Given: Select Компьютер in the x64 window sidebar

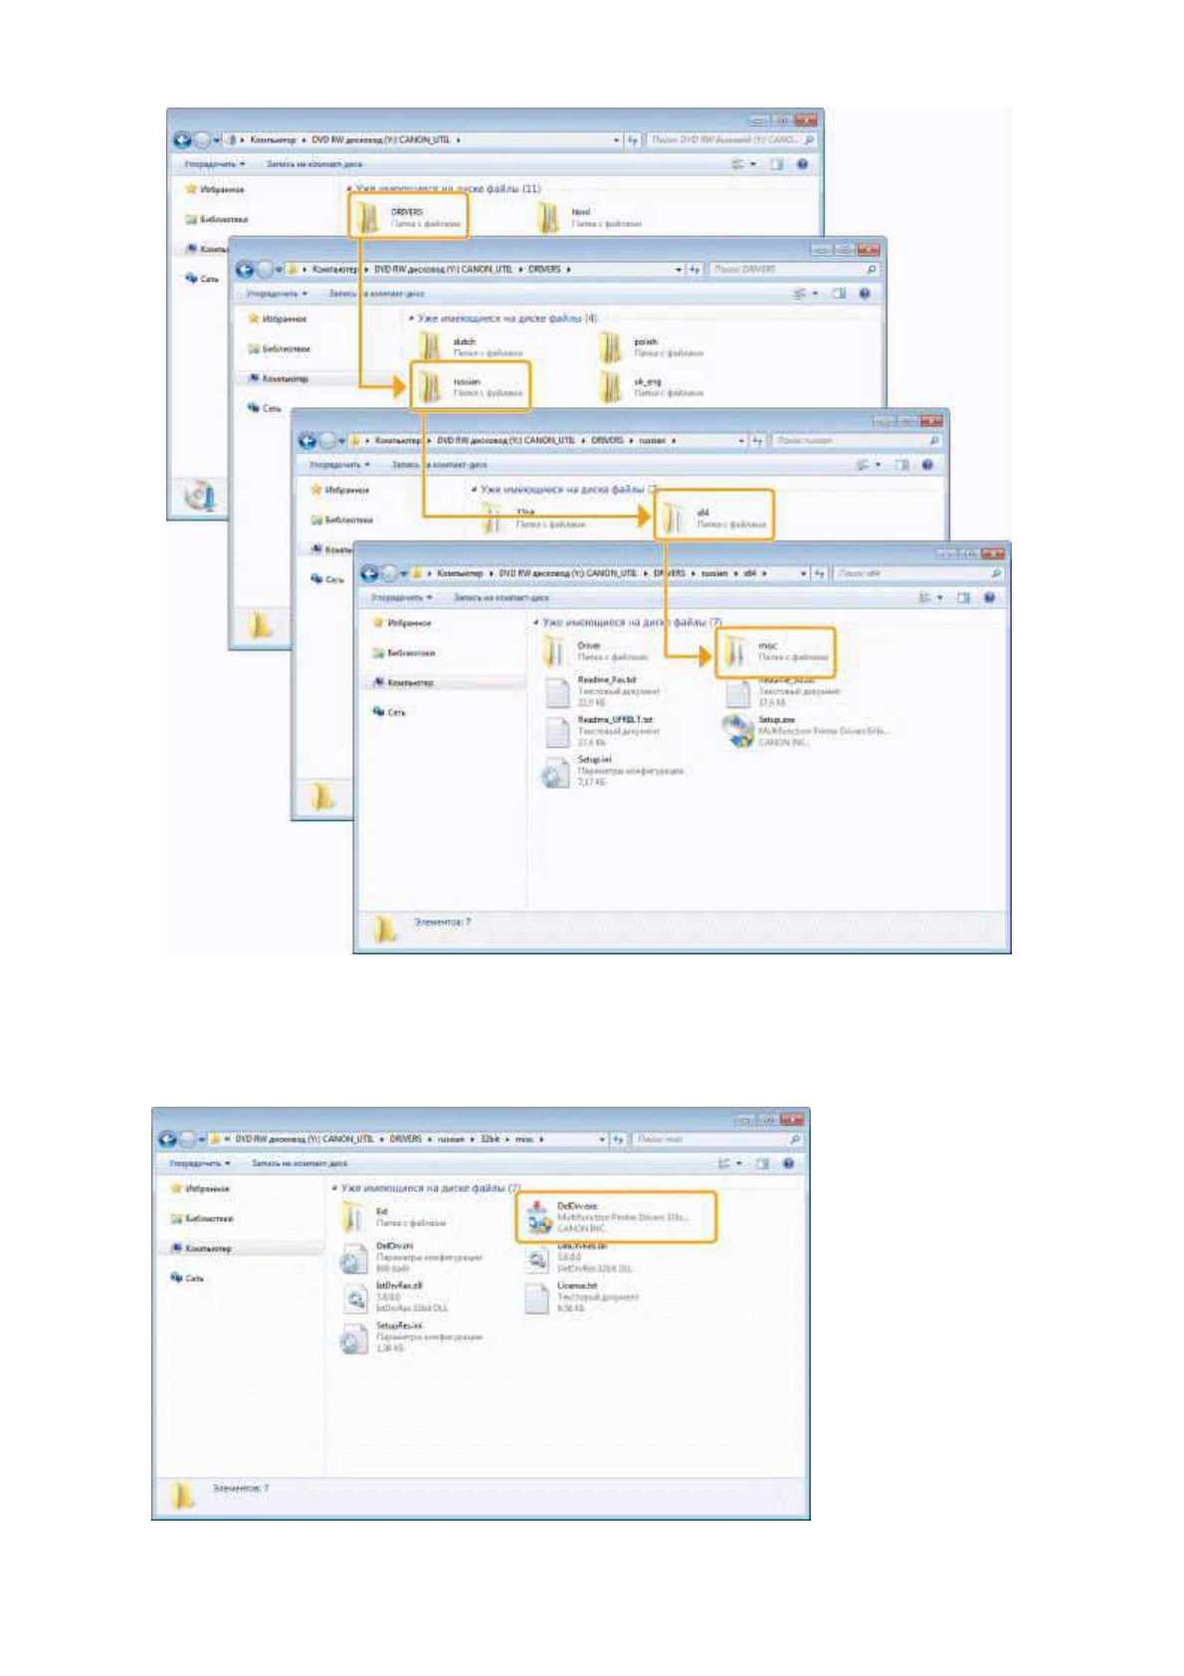Looking at the screenshot, I should click(410, 683).
